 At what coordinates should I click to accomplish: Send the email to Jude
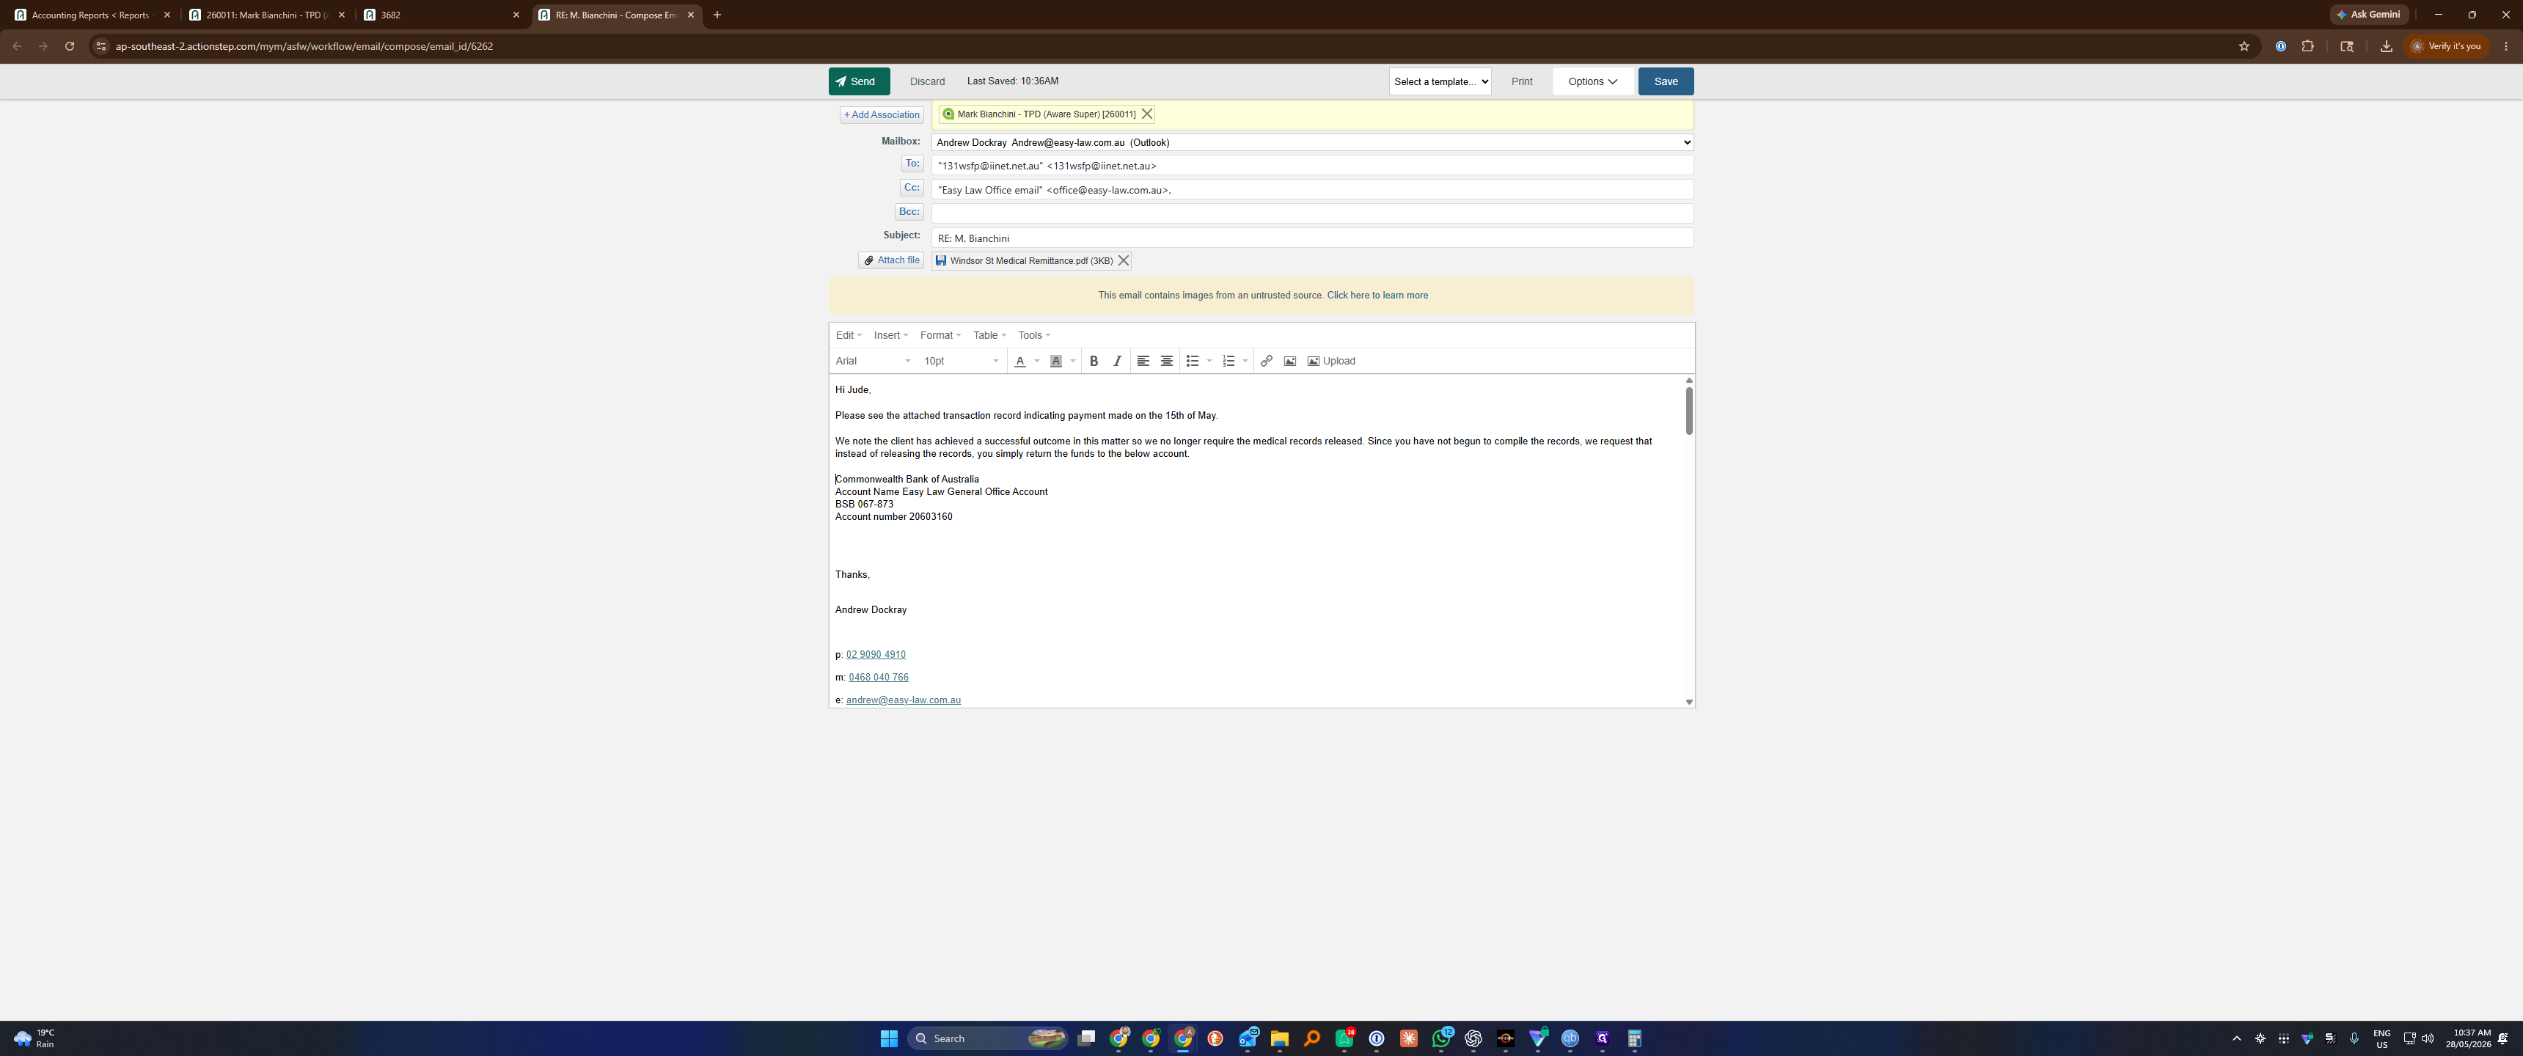[858, 81]
